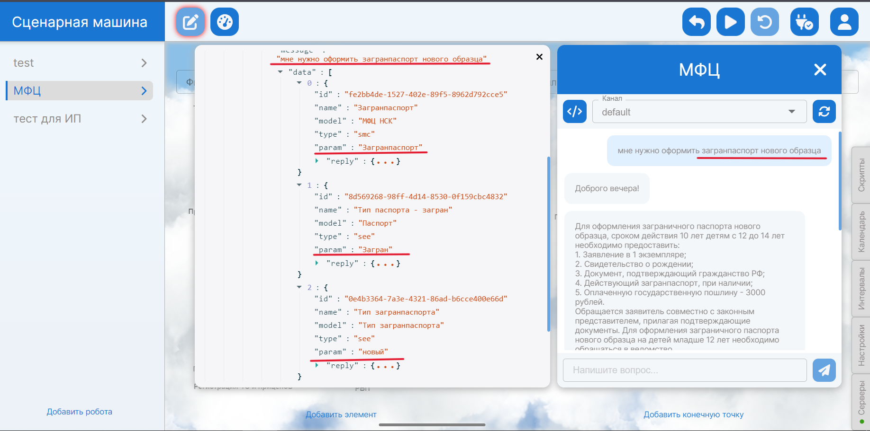
Task: Click the code brackets icon in chat
Action: [x=575, y=112]
